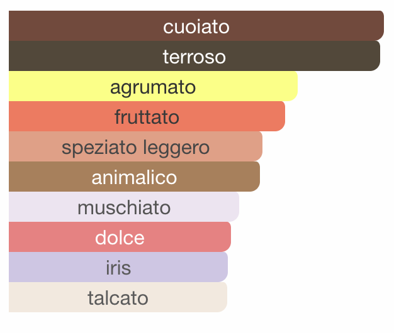The image size is (394, 333).
Task: Select the 'iris' text label
Action: tap(118, 267)
